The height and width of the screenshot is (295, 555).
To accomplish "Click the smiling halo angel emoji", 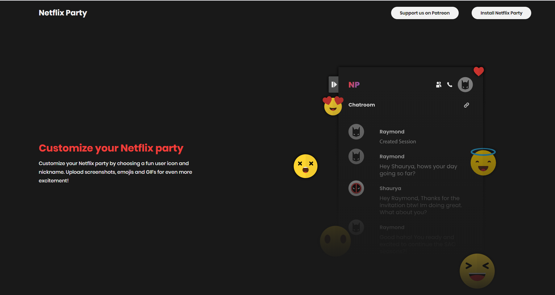I will pos(483,162).
